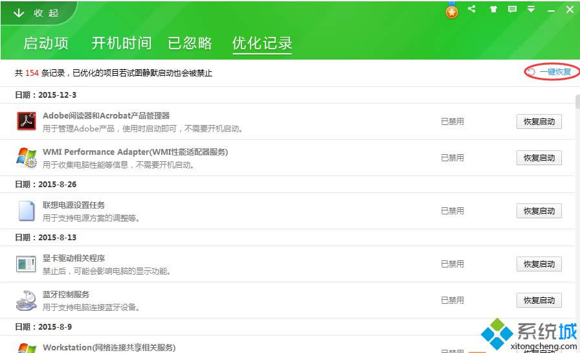Click the date header 2015-8-26
The width and height of the screenshot is (580, 353).
pyautogui.click(x=45, y=184)
